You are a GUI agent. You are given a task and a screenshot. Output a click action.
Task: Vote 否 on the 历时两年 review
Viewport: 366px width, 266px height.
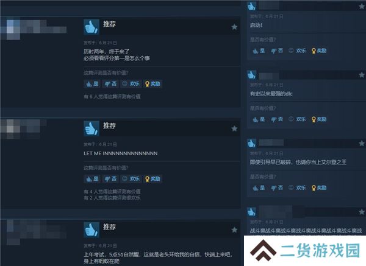pyautogui.click(x=110, y=84)
